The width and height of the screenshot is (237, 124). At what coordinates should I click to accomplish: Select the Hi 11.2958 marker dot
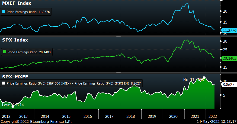tap(204, 77)
